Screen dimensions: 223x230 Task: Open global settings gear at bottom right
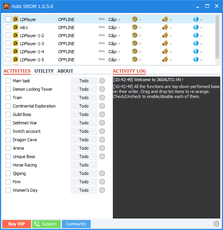pos(216,224)
